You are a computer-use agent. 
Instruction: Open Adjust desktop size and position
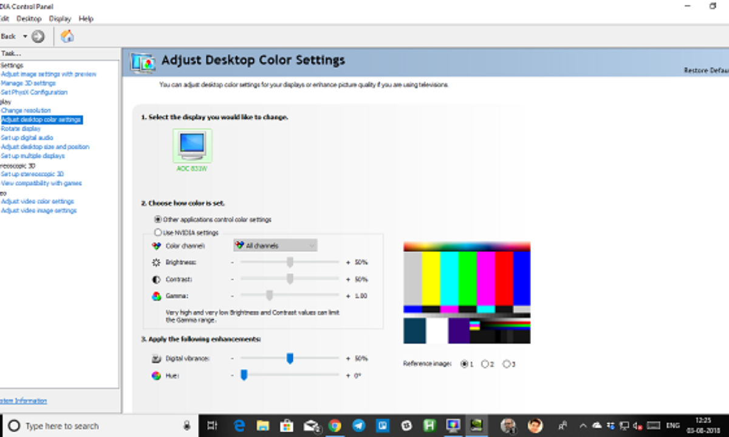pos(46,147)
